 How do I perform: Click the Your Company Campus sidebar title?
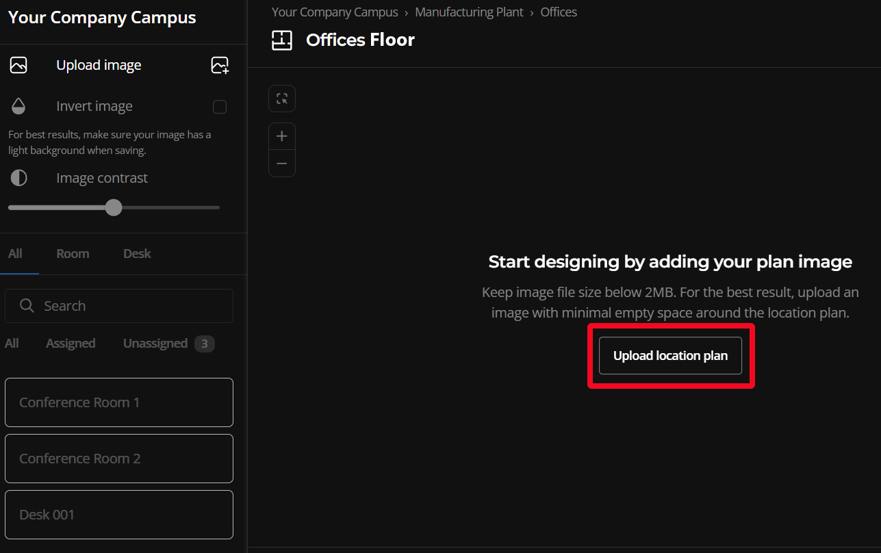point(102,18)
